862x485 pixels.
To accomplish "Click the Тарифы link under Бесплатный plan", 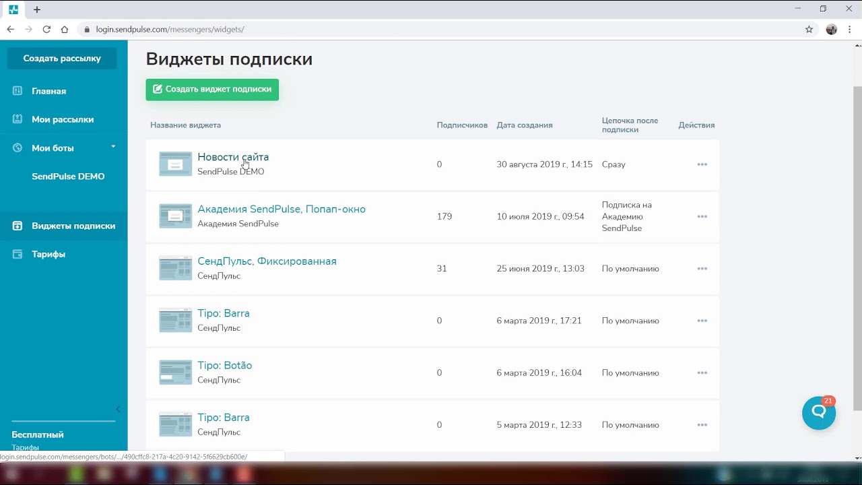I will coord(25,447).
